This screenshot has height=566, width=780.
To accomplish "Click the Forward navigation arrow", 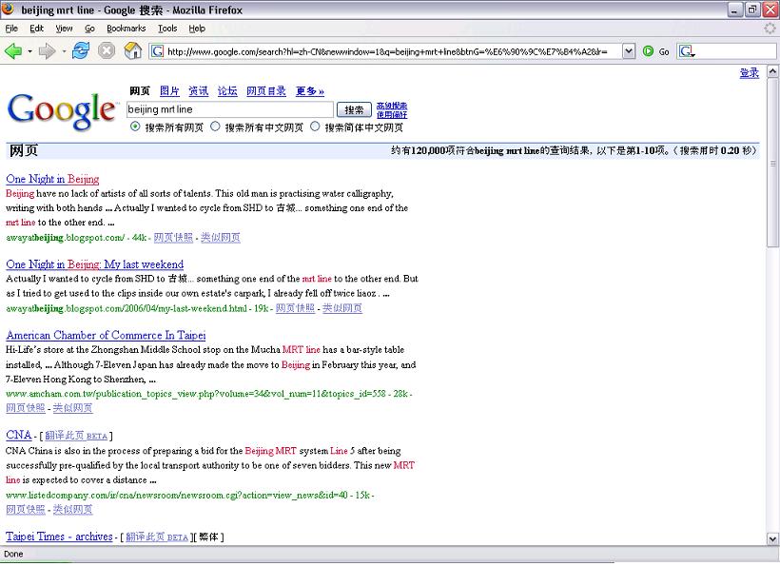I will click(47, 50).
